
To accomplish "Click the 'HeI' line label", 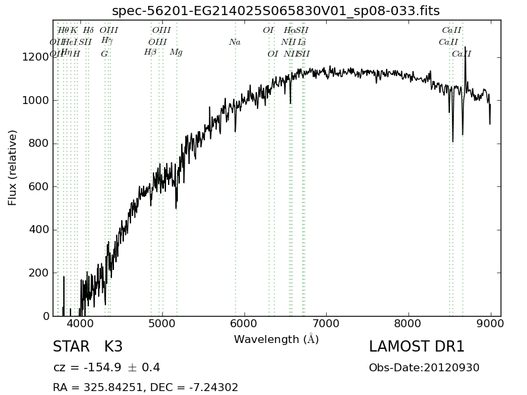I will click(x=70, y=42).
